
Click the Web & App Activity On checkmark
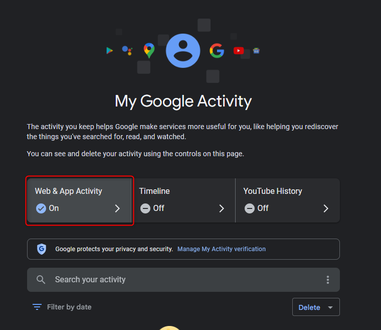coord(41,208)
